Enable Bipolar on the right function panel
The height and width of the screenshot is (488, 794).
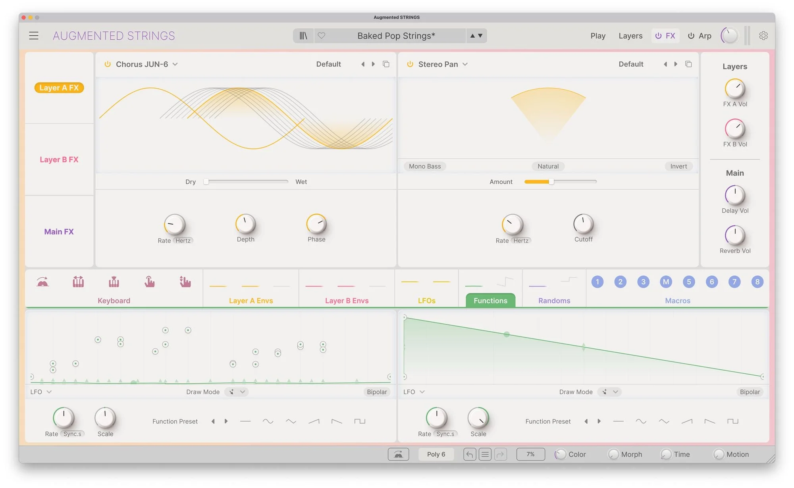[x=750, y=392]
